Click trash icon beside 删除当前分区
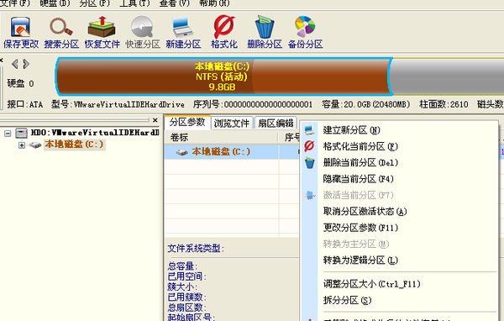Image resolution: width=504 pixels, height=321 pixels. (x=309, y=163)
